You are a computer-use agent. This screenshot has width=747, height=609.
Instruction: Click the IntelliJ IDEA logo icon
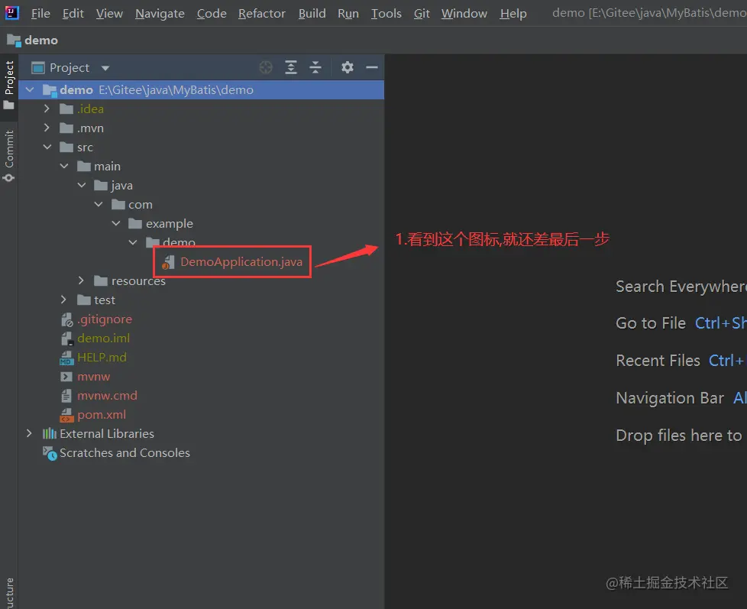[x=11, y=12]
